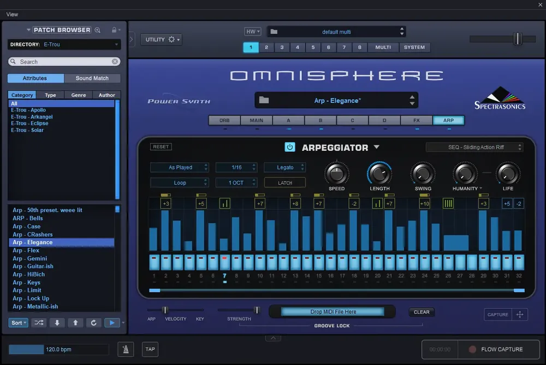
Task: Click the strum bars icon above step 26
Action: pos(448,203)
